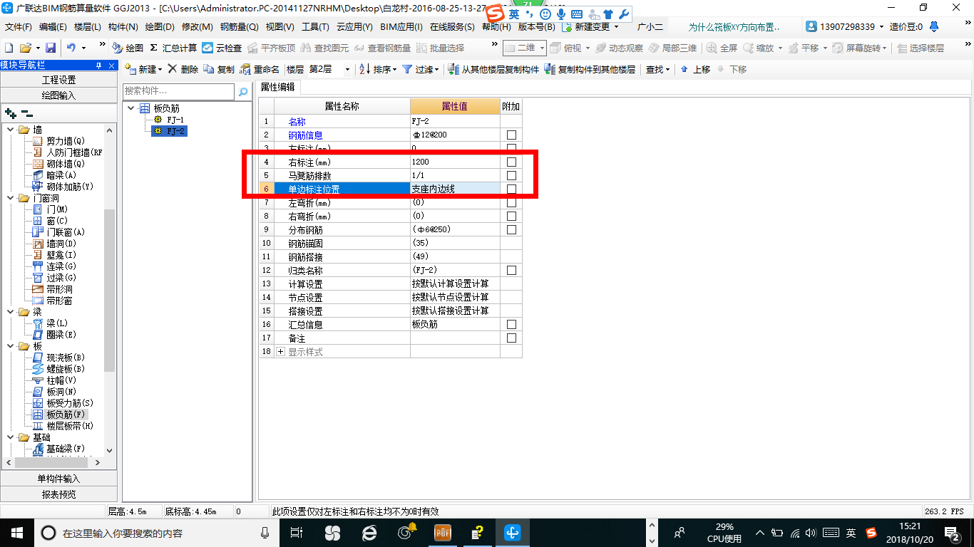Screen dimensions: 974x547
Task: Select 楼层板带(H) in navigation tree
Action: pyautogui.click(x=70, y=426)
